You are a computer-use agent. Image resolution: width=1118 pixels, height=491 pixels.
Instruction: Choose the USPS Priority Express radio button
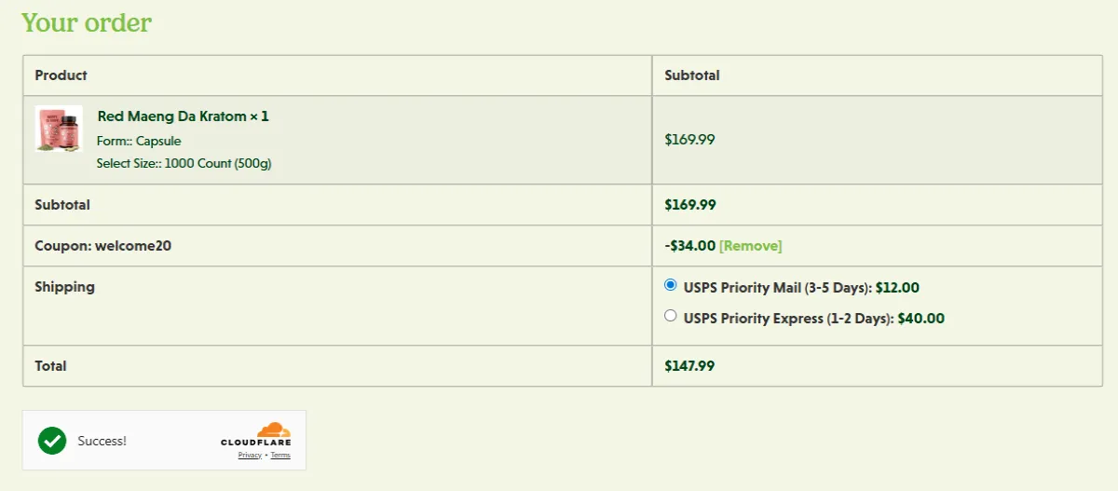(x=671, y=316)
